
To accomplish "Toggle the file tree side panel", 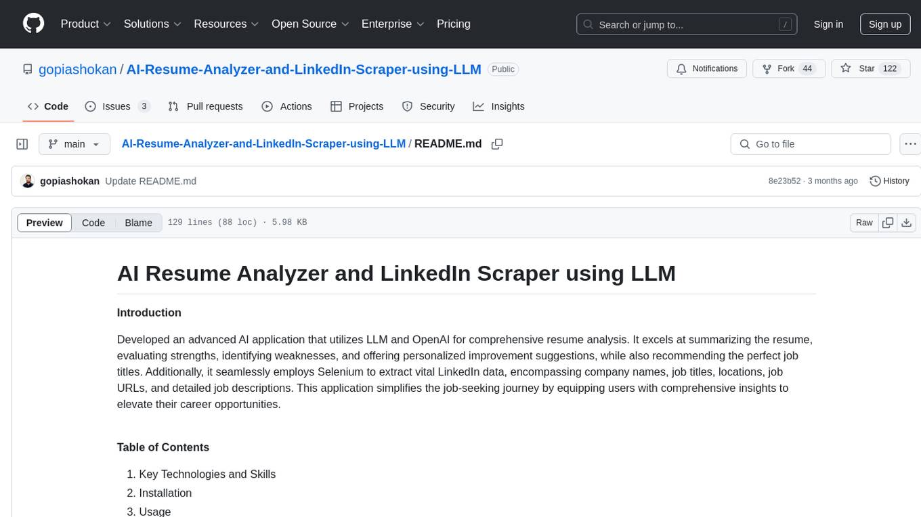I will [22, 144].
